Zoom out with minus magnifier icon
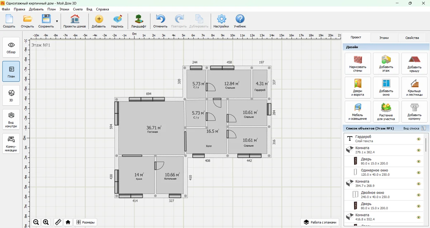Viewport: 430px width, 228px height. pos(36,222)
